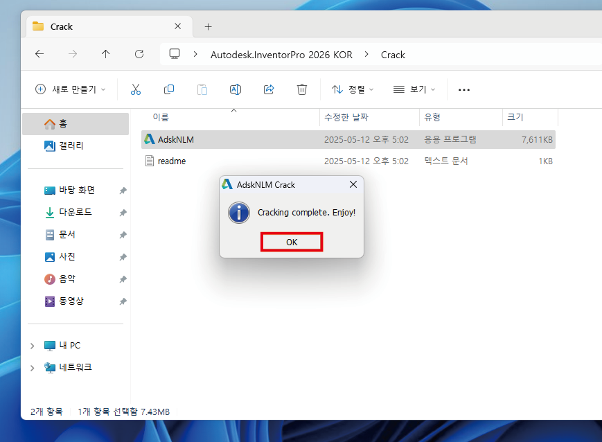
Task: Click AdskNLM date 2025-05-12 오후 5:02
Action: pos(366,139)
